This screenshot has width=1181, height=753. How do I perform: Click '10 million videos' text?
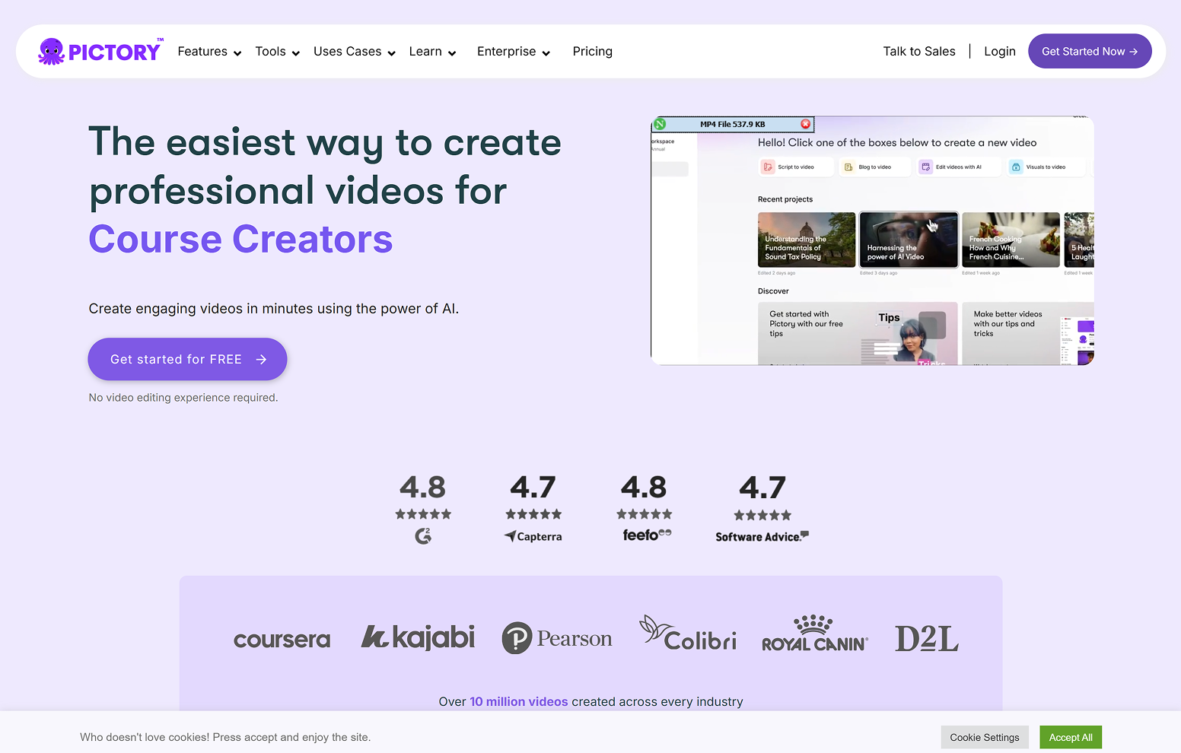point(519,701)
